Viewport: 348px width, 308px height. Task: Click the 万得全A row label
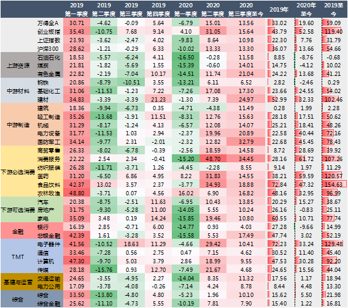click(x=48, y=23)
